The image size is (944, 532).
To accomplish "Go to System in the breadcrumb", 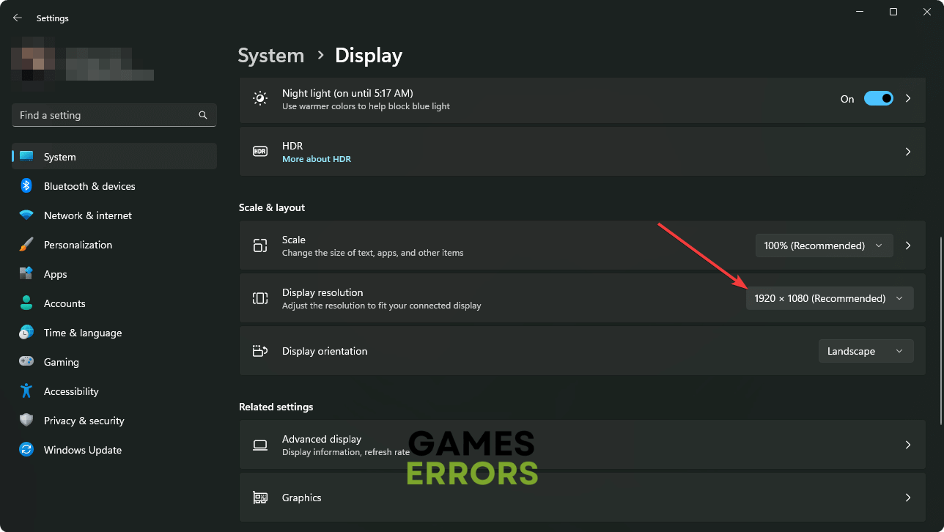I will pos(270,56).
